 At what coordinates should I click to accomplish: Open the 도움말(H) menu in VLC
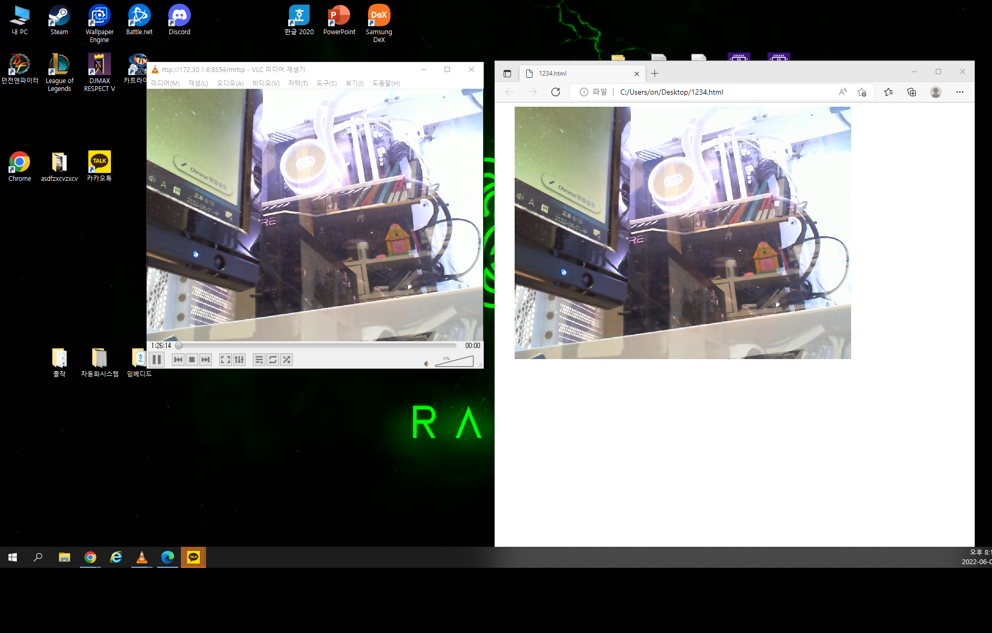coord(386,83)
